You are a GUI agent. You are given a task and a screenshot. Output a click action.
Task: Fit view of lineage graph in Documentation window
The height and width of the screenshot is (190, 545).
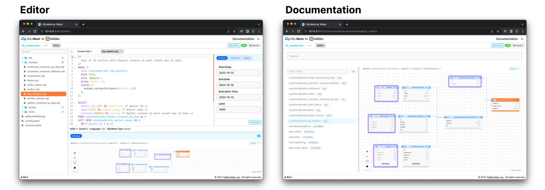click(367, 161)
